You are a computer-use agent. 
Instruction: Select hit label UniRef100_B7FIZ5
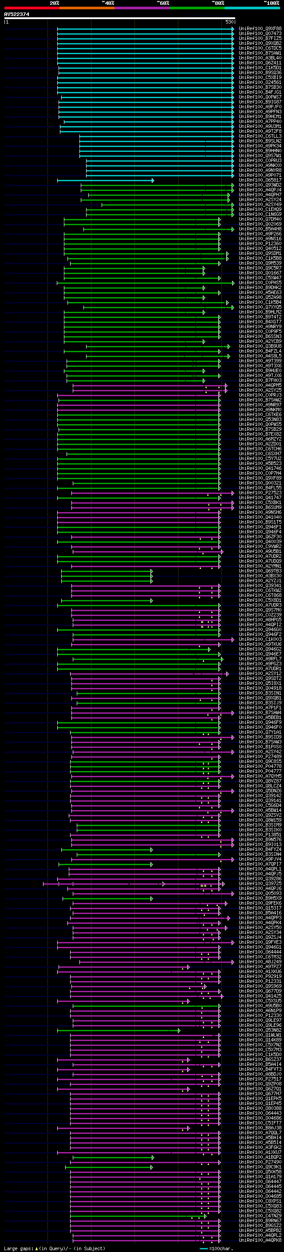pos(260,38)
